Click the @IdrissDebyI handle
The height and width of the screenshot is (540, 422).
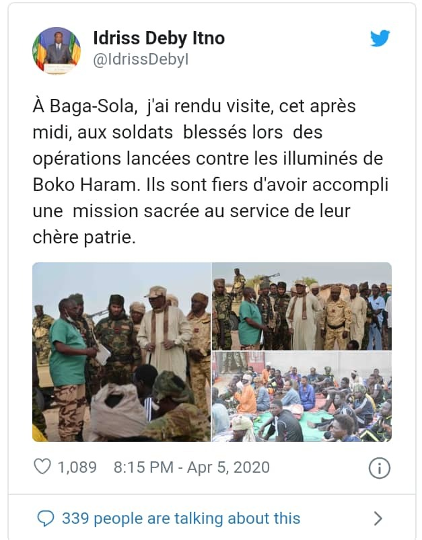[141, 59]
